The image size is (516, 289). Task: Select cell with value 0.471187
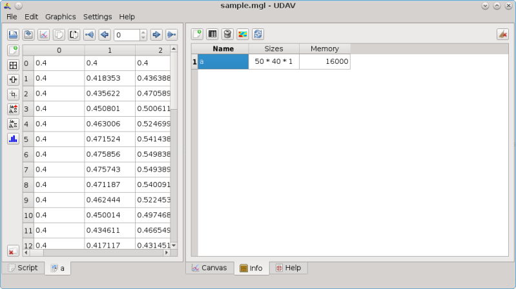(110, 184)
